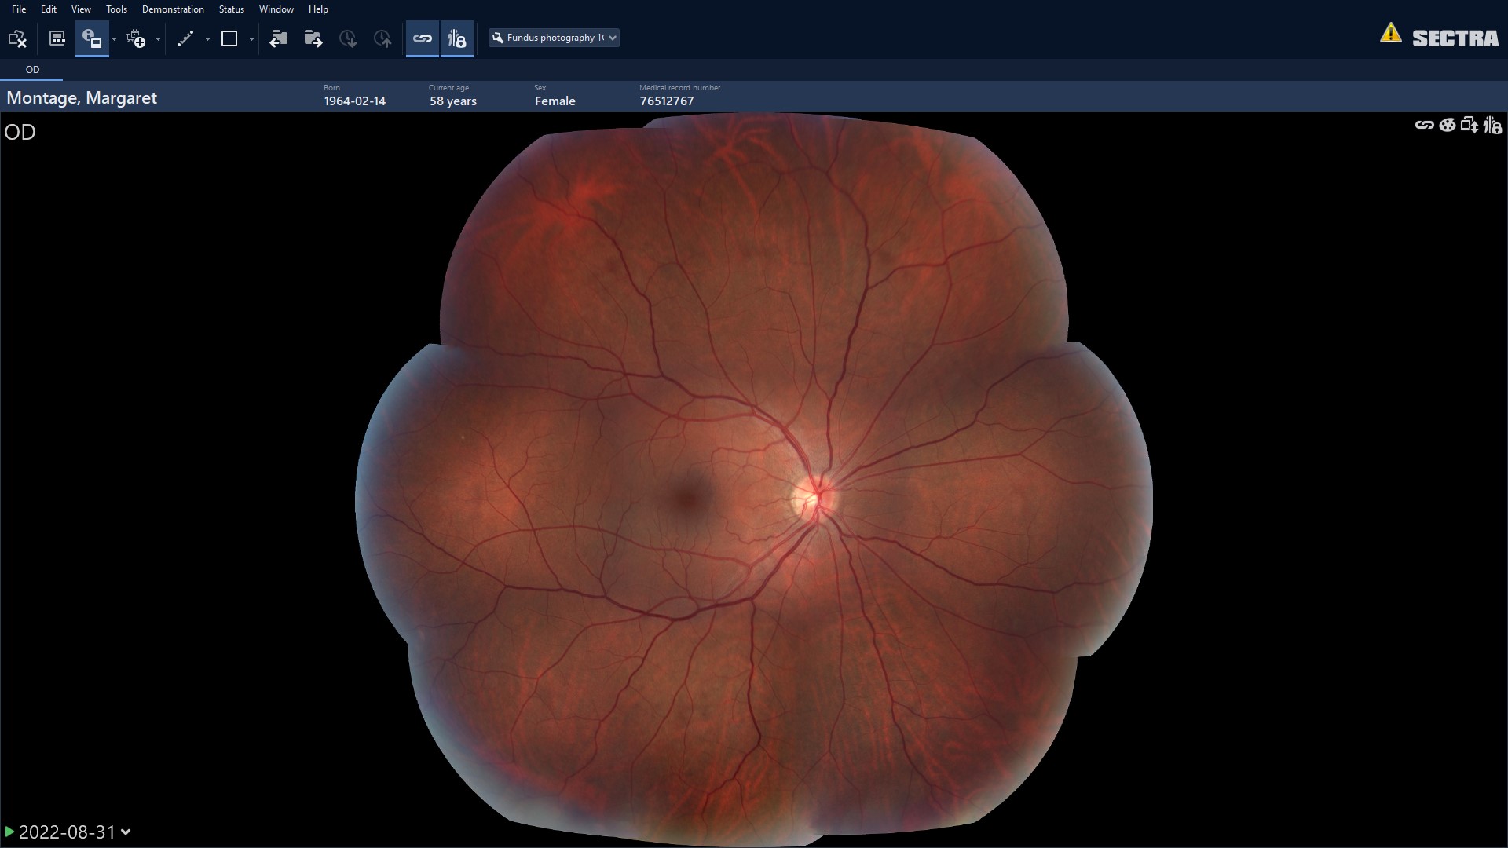Open the previous examination folder icon
The width and height of the screenshot is (1508, 848).
279,38
